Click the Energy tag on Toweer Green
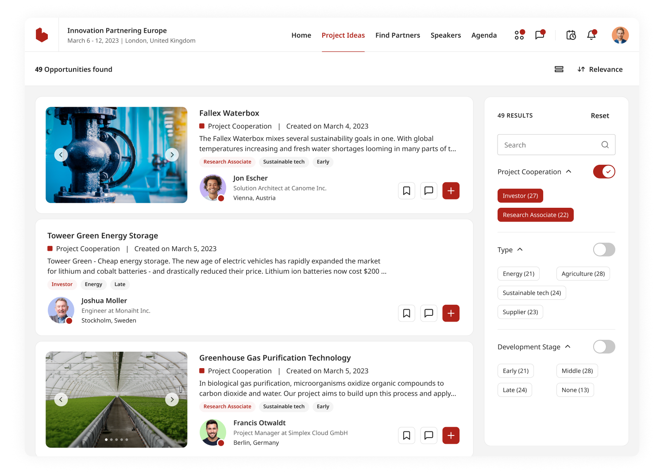 (93, 284)
